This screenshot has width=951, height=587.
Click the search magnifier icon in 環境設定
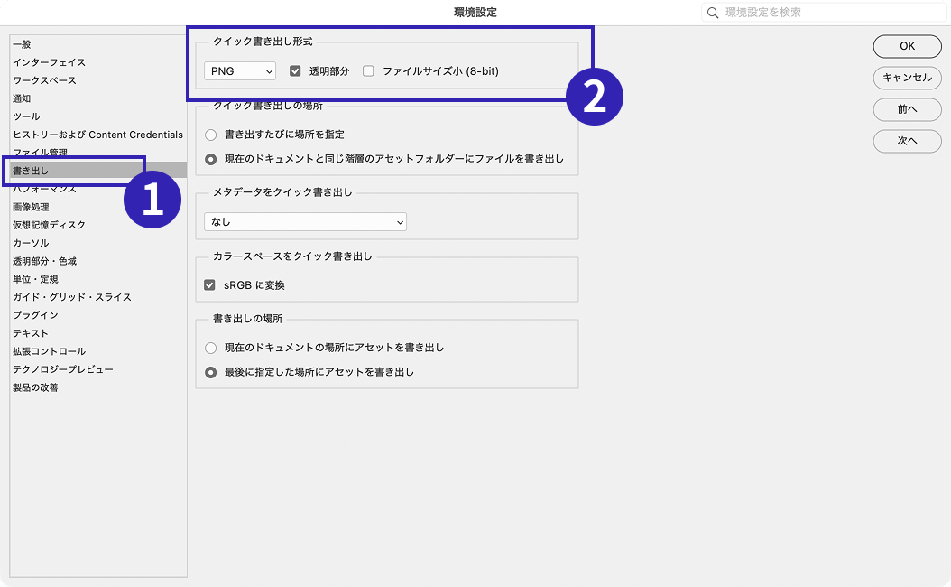click(x=714, y=13)
